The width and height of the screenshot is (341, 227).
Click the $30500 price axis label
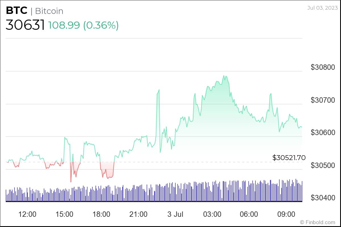pyautogui.click(x=323, y=165)
